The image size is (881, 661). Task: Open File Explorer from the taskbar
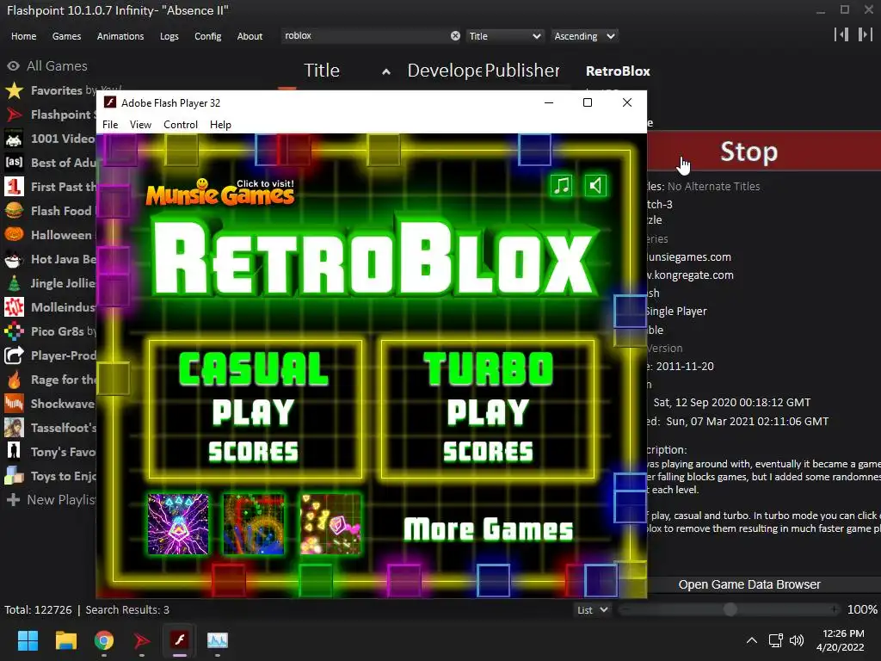coord(65,640)
